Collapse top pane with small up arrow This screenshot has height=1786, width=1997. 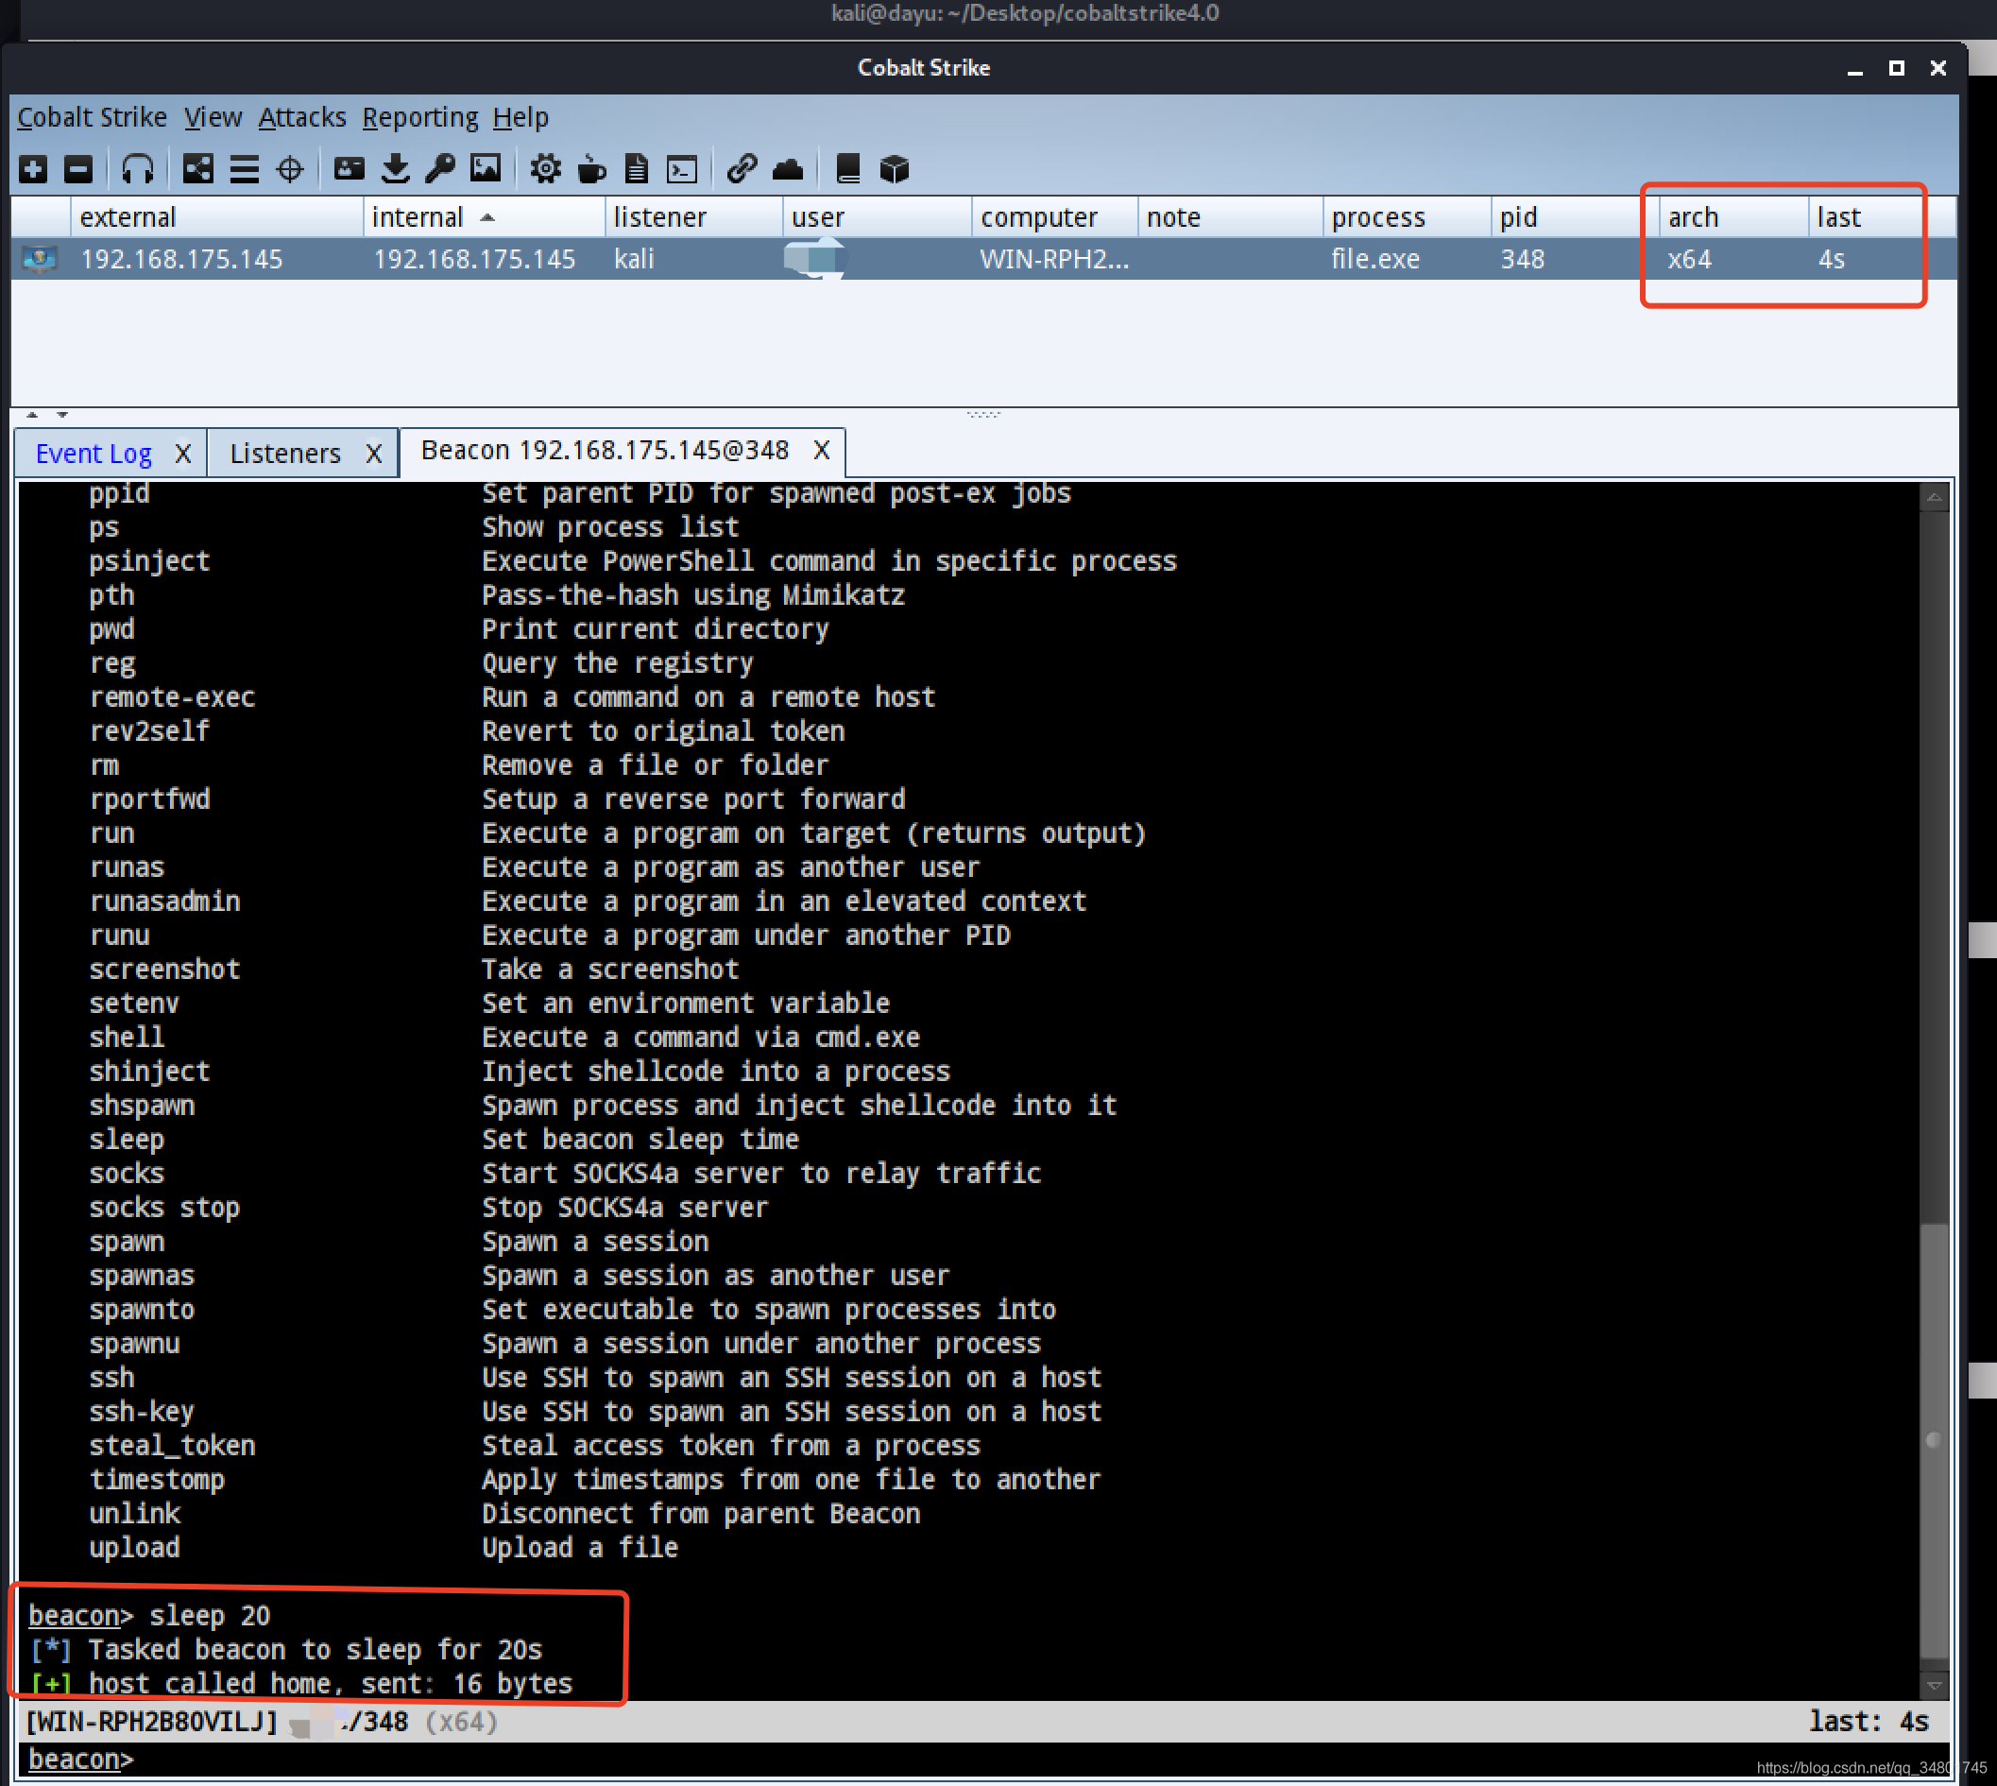(x=32, y=415)
